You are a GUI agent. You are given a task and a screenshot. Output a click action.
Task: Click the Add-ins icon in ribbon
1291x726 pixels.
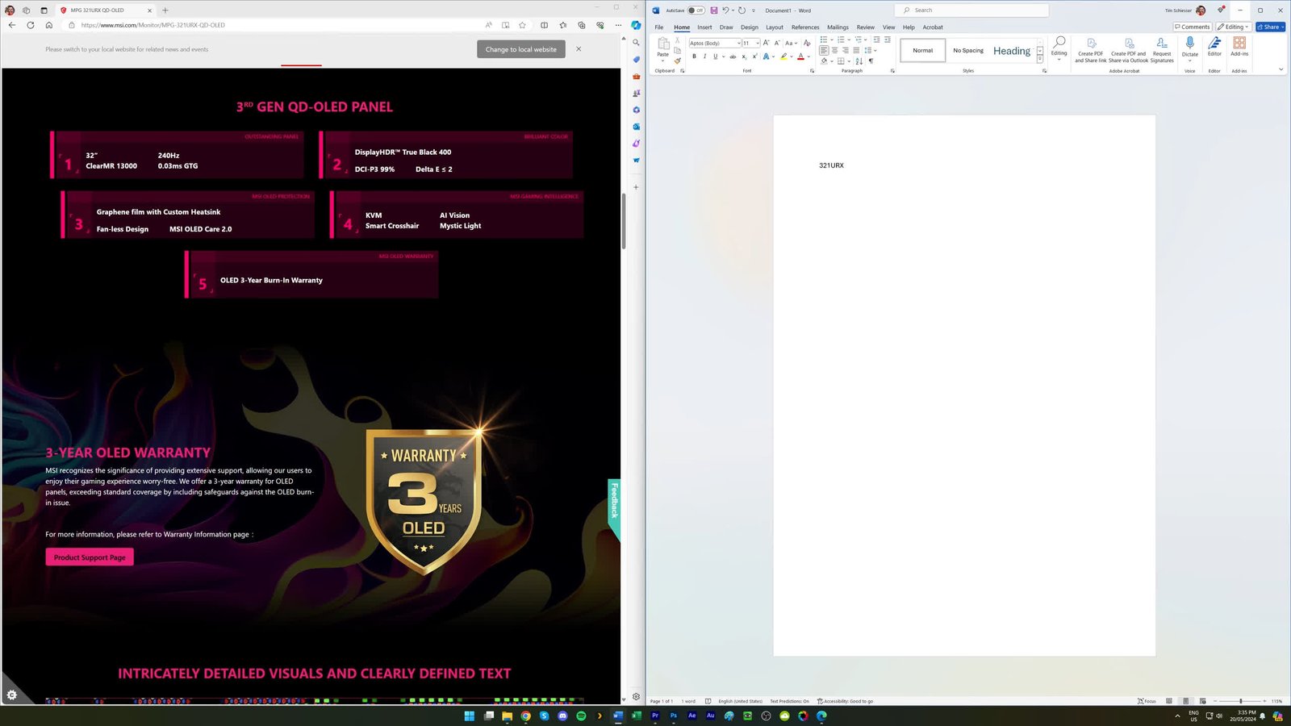[1239, 44]
